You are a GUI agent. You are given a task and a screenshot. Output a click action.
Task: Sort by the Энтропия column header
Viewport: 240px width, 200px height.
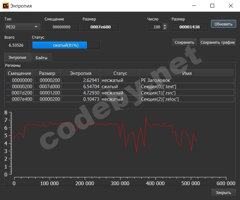[x=80, y=73]
